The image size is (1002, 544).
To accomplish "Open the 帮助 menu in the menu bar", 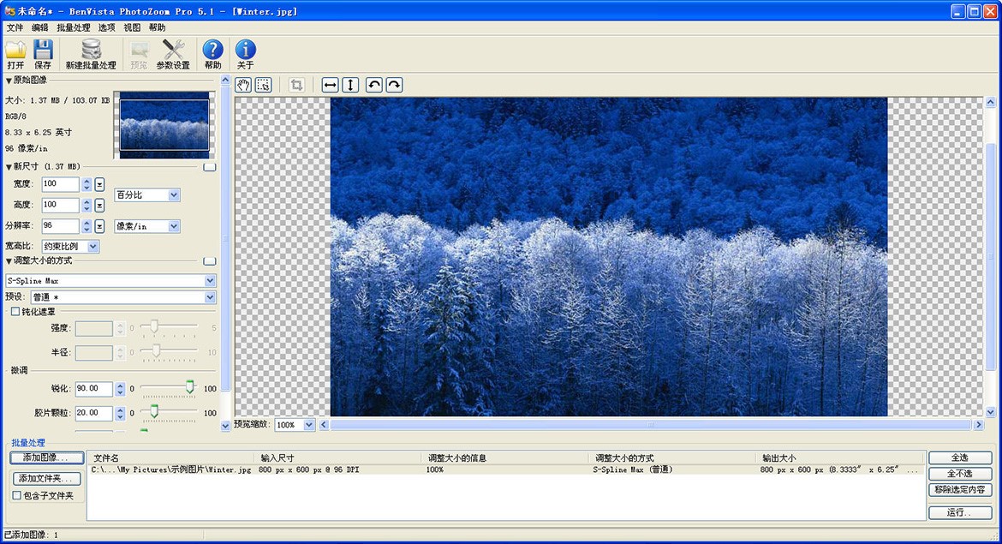I will pyautogui.click(x=158, y=27).
